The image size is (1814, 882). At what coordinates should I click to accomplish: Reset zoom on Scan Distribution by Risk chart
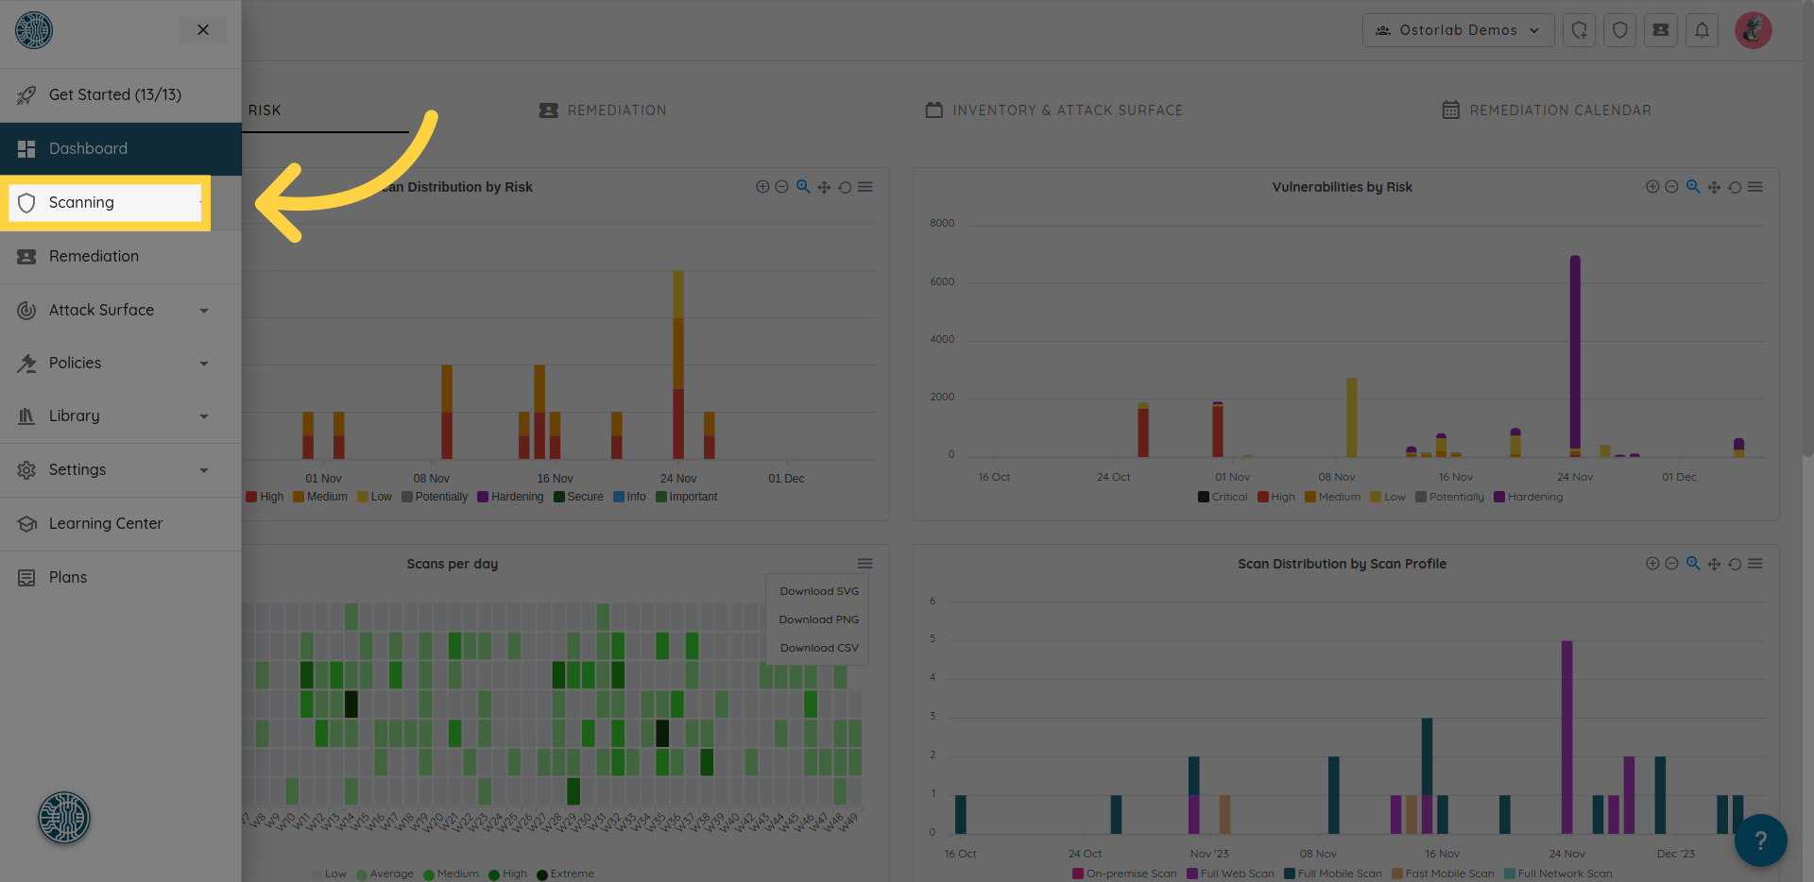[x=845, y=187]
